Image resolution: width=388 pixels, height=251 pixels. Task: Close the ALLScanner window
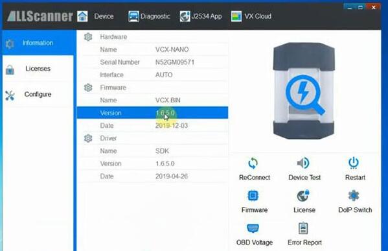pyautogui.click(x=374, y=7)
